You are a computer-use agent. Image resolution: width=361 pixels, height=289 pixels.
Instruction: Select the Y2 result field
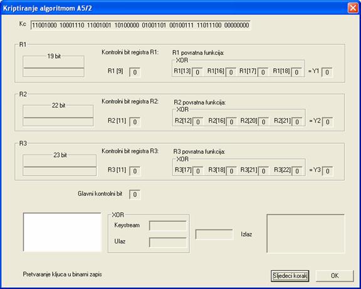click(327, 122)
